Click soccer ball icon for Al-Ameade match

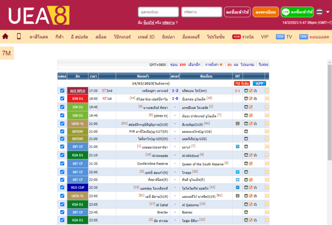(x=255, y=155)
